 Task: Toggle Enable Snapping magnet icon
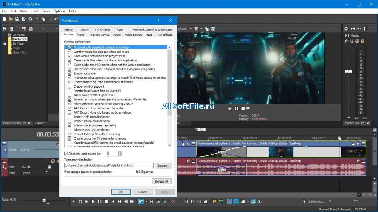click(x=229, y=201)
